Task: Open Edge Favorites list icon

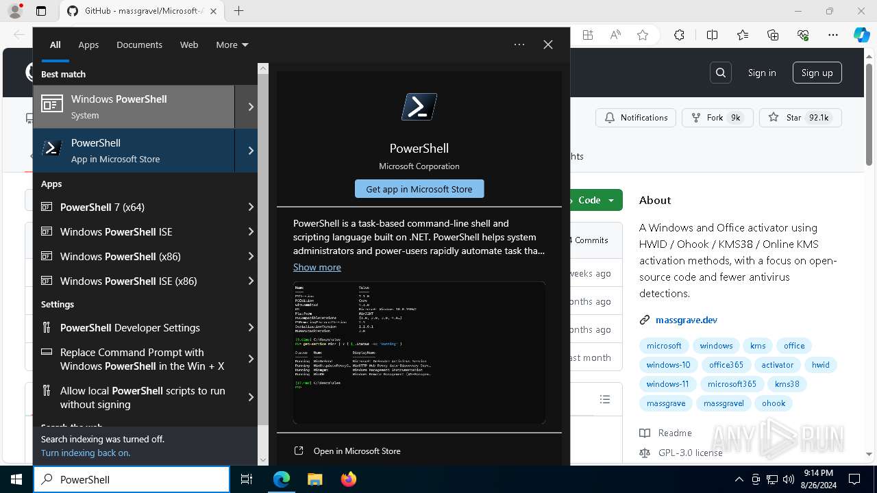Action: 743,35
